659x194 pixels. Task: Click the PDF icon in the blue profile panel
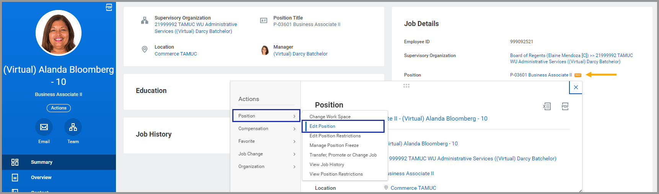[x=109, y=7]
